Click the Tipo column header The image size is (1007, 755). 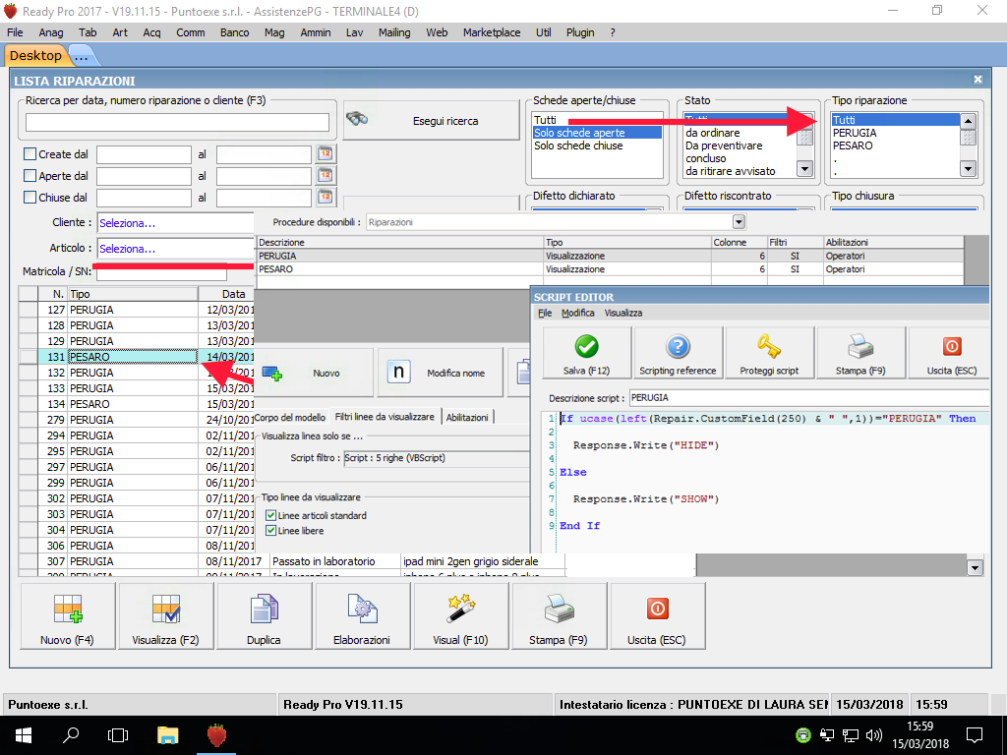(133, 294)
